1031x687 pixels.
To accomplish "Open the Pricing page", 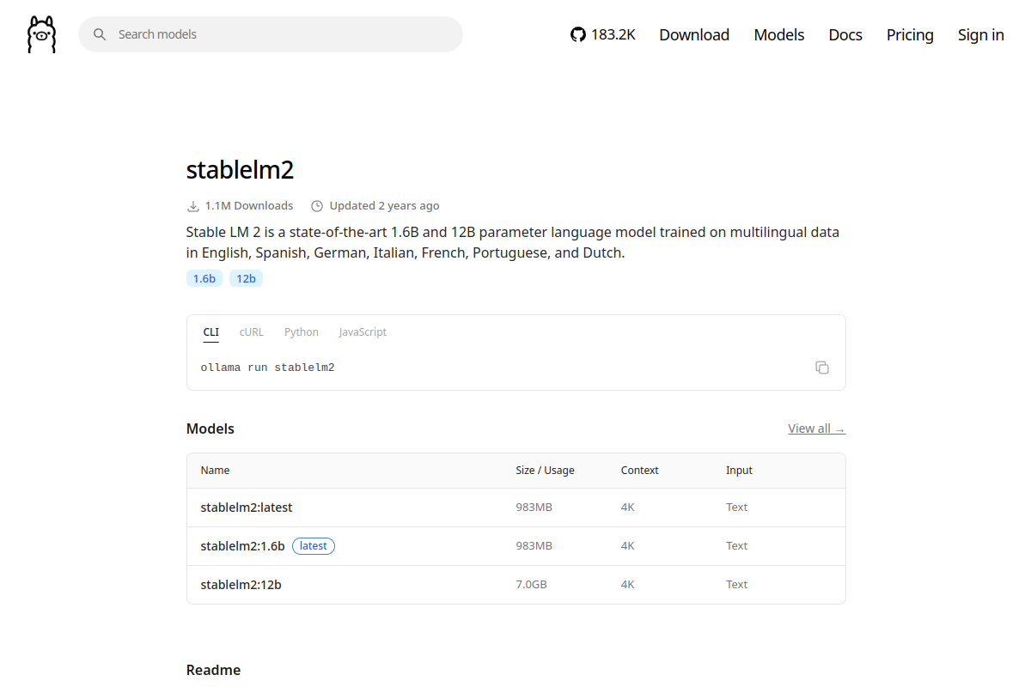I will pos(910,34).
